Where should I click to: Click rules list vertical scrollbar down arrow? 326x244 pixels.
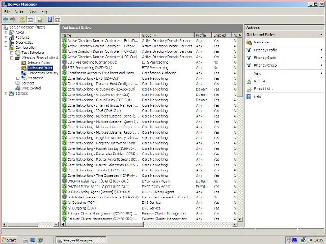pos(240,219)
